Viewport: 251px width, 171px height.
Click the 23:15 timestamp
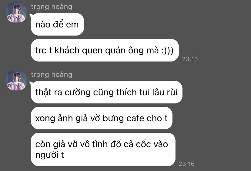tap(190, 59)
